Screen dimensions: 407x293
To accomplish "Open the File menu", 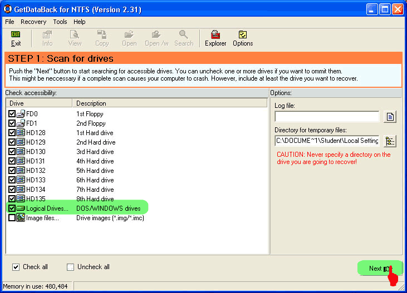I will pyautogui.click(x=9, y=22).
